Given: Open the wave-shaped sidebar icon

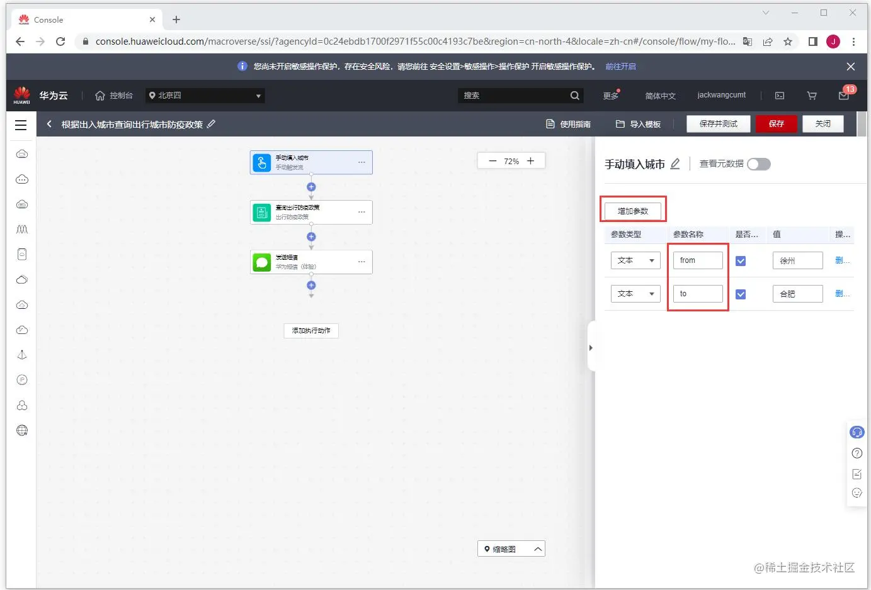Looking at the screenshot, I should (x=22, y=230).
